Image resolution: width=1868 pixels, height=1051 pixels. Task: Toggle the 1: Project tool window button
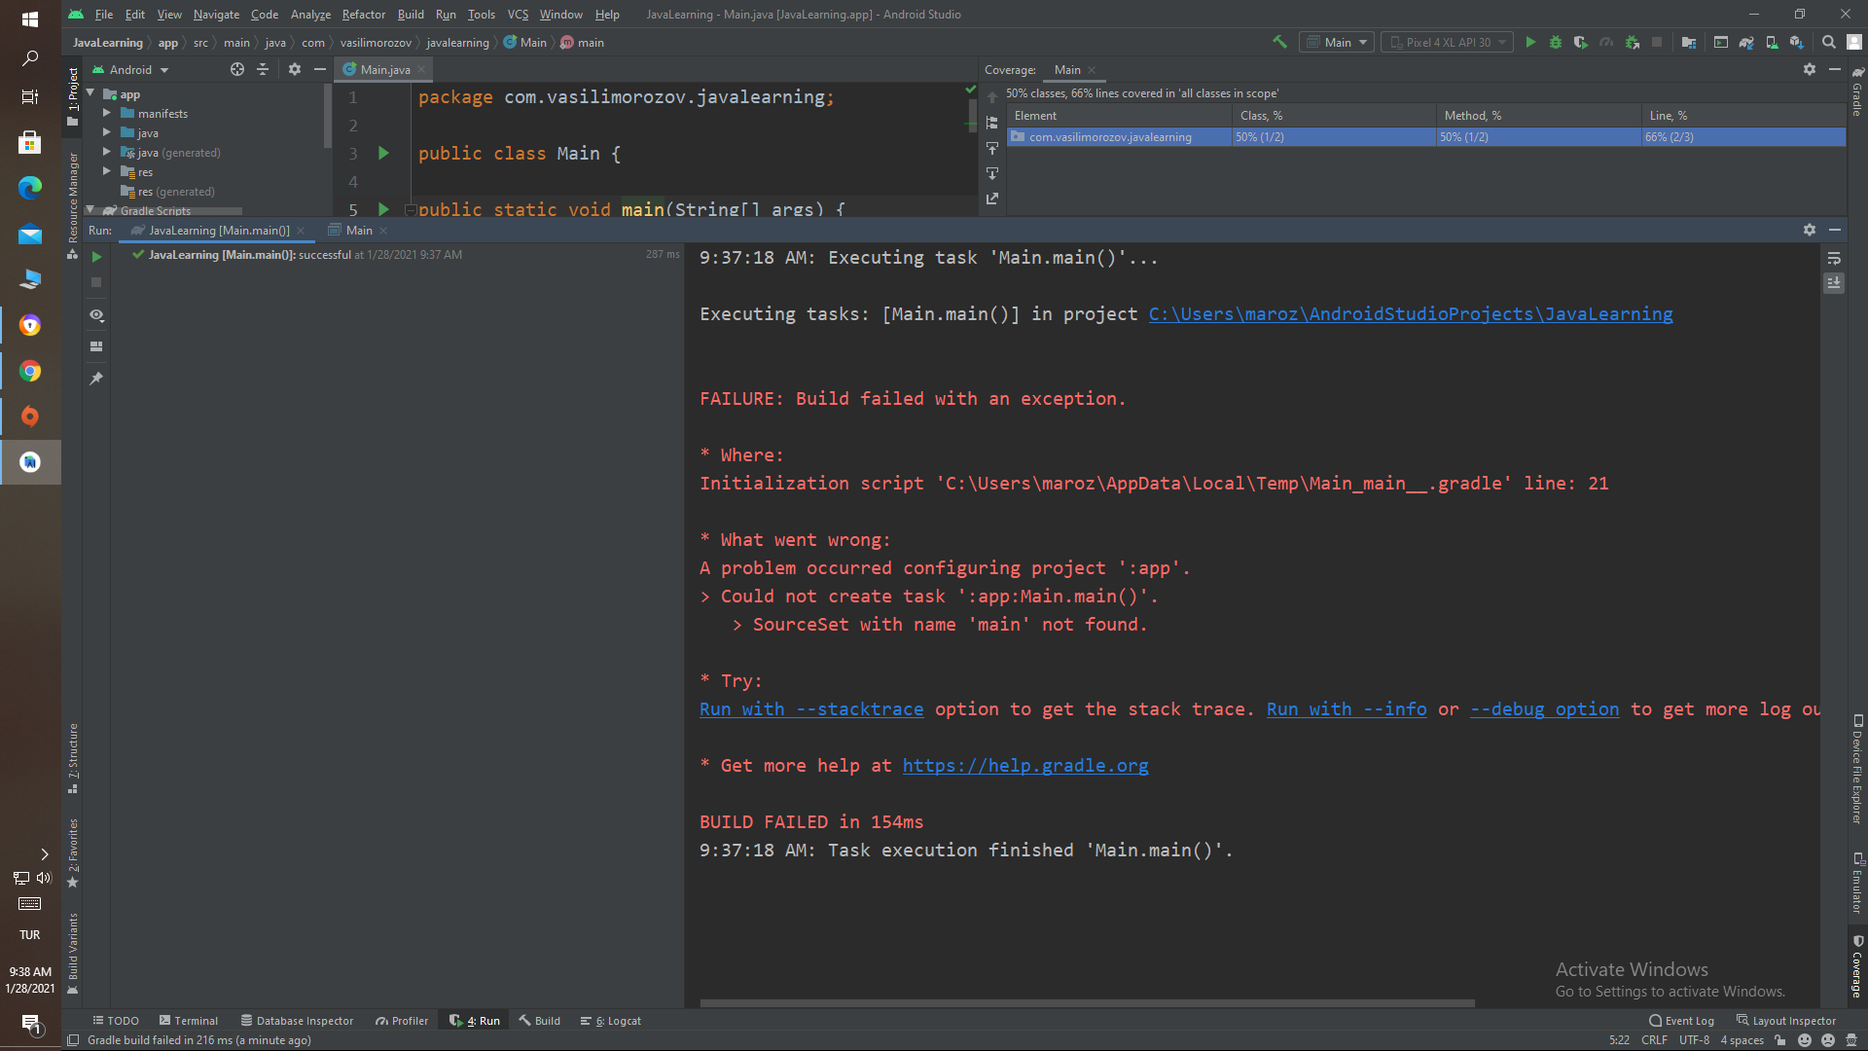pos(73,97)
